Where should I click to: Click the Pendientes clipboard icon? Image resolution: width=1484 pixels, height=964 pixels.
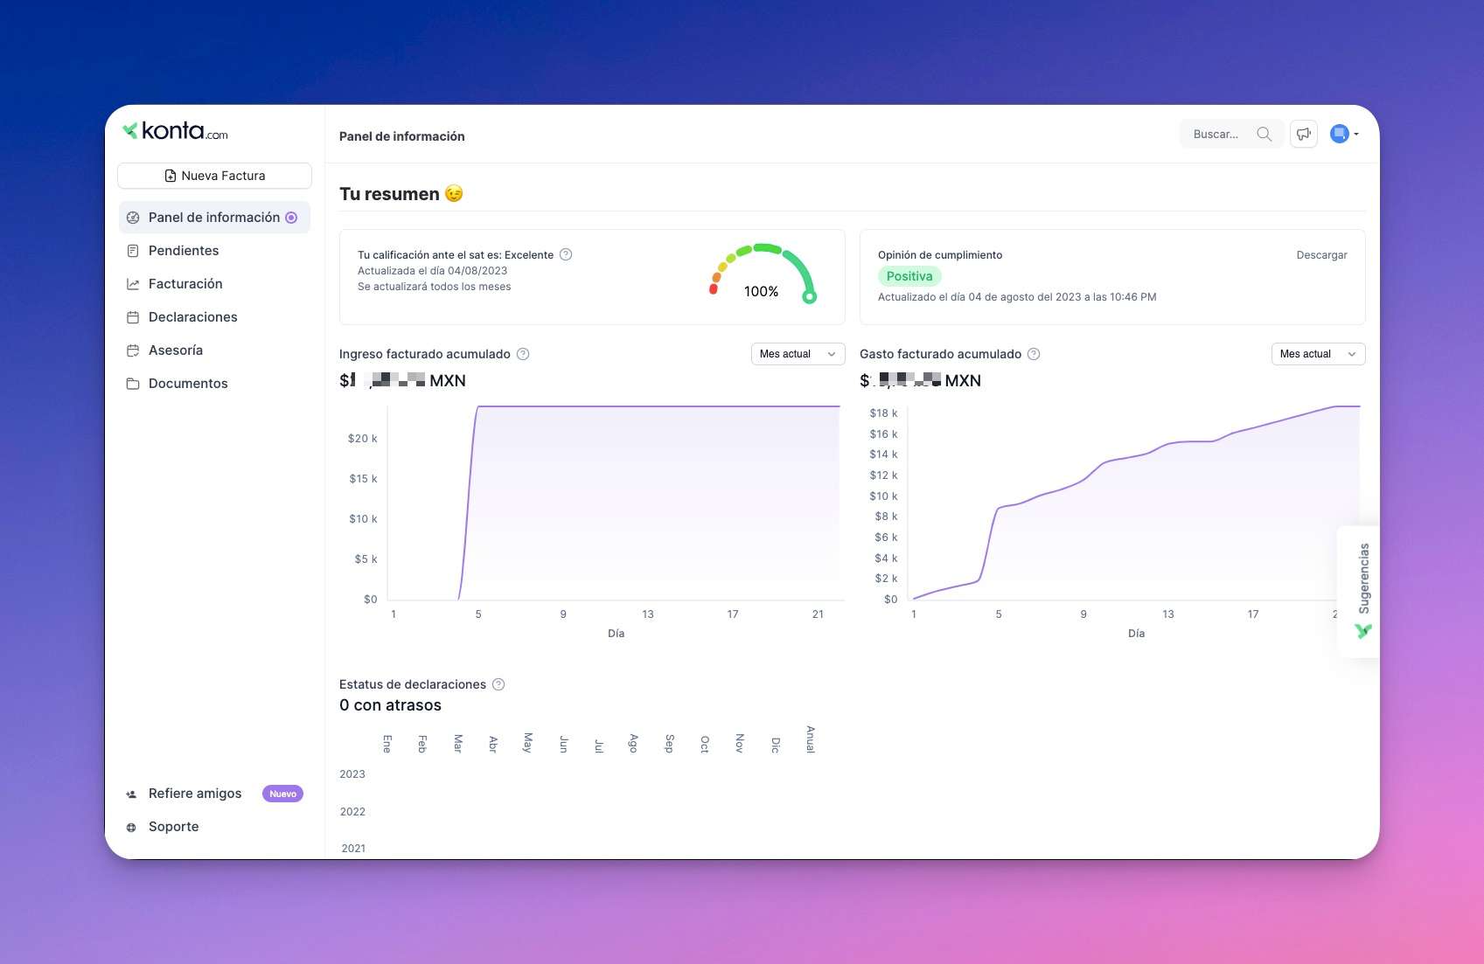133,251
